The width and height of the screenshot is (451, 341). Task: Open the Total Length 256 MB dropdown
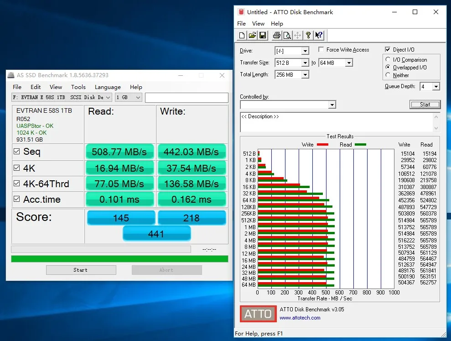(x=305, y=74)
